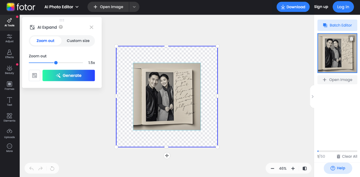Open the Help button
This screenshot has width=360, height=177.
pyautogui.click(x=338, y=168)
